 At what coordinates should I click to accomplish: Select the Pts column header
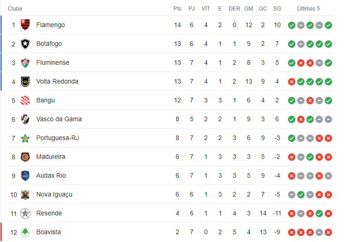click(x=177, y=9)
